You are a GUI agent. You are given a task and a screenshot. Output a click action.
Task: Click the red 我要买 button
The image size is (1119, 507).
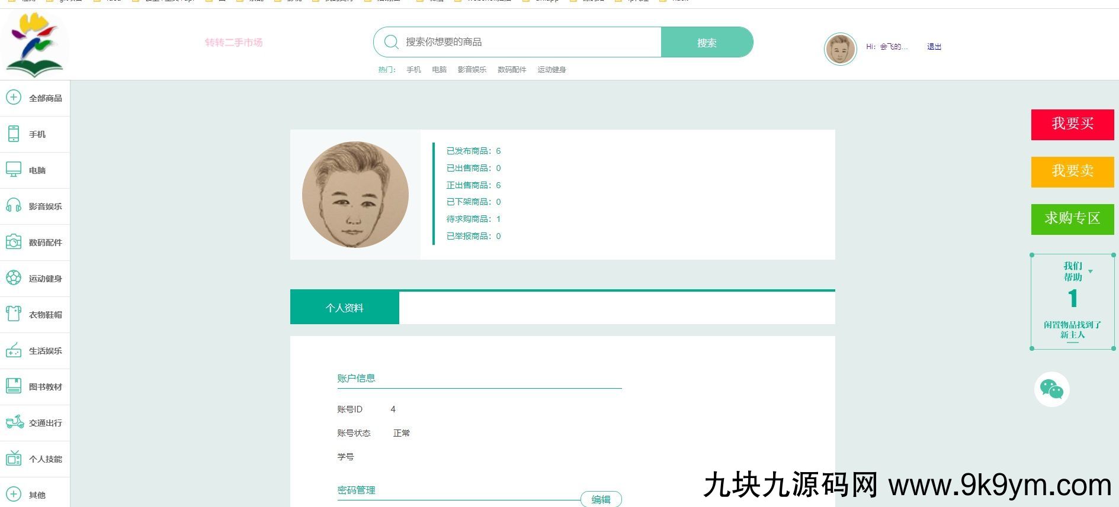click(1072, 124)
